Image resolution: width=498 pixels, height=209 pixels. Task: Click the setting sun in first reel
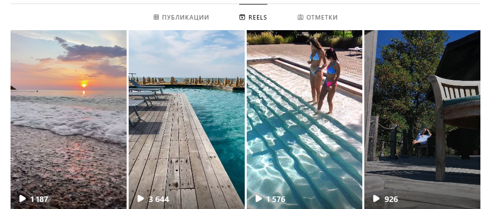84,84
